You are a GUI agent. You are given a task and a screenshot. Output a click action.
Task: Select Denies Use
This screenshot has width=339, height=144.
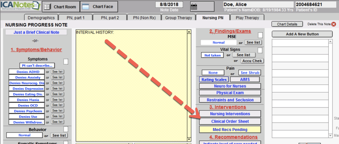26,117
